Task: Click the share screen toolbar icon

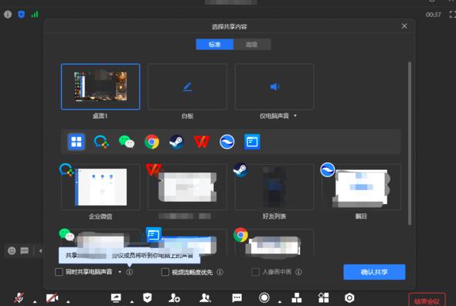Action: point(116,297)
